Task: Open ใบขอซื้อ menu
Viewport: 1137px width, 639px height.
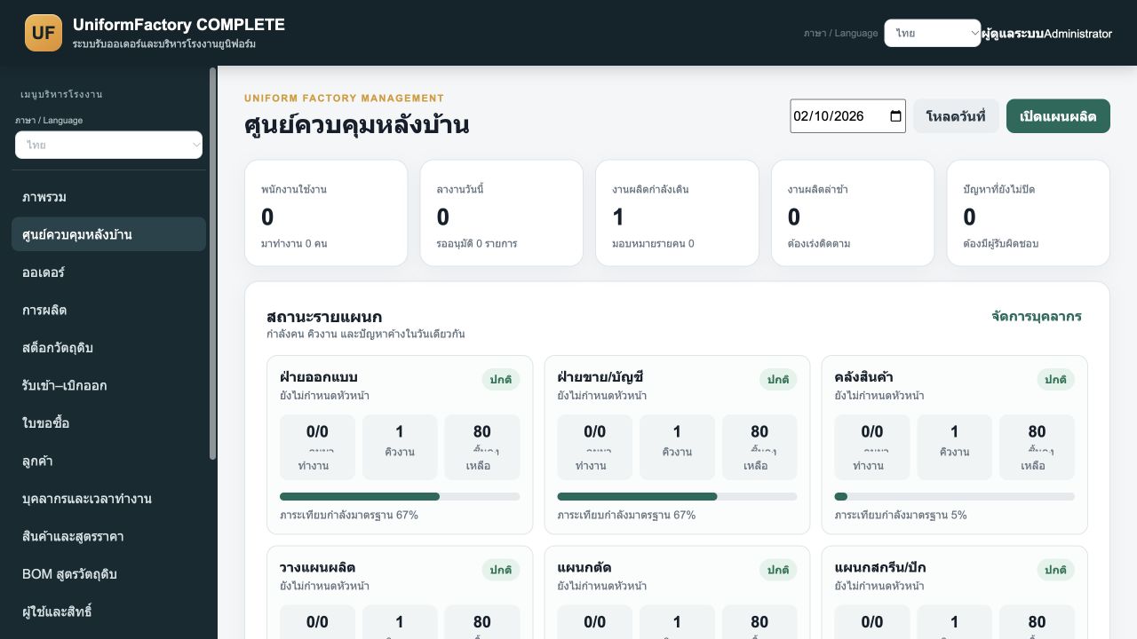Action: click(108, 423)
